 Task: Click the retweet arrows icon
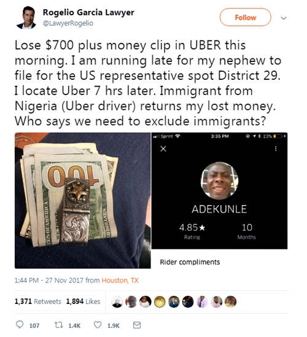click(59, 325)
